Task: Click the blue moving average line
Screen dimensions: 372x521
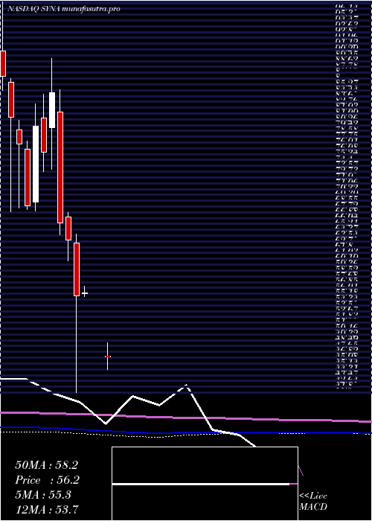Action: click(186, 432)
